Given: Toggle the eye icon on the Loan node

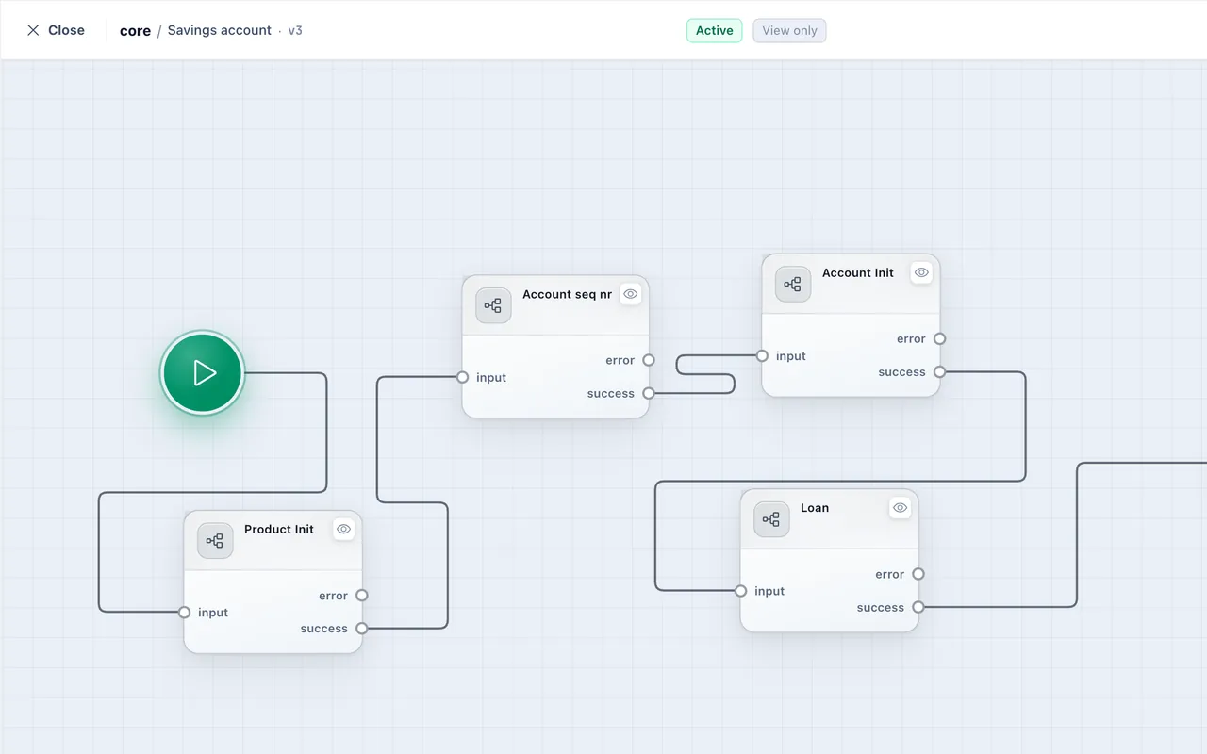Looking at the screenshot, I should [901, 508].
